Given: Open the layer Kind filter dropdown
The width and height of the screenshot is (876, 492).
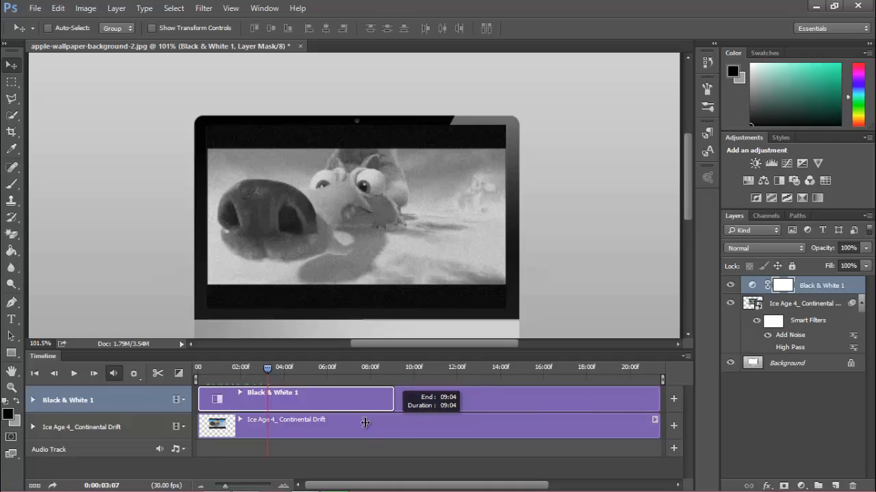Looking at the screenshot, I should pos(753,230).
